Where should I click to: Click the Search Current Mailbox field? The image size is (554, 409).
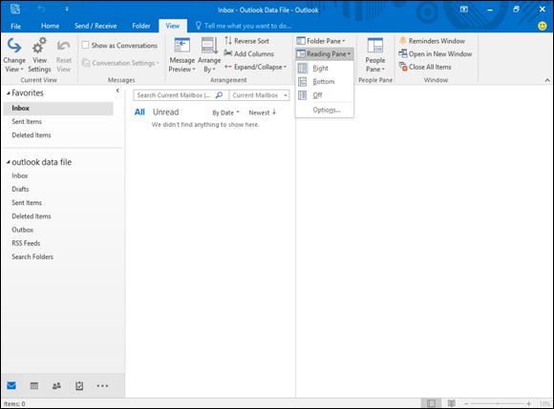click(174, 95)
